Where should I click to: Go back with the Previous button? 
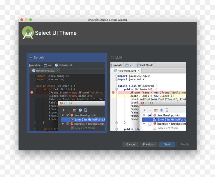(149, 144)
